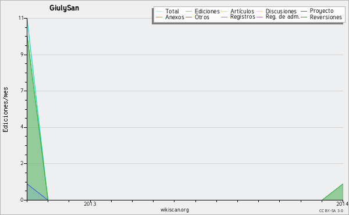Click the y-axis value '0'
349x215 pixels.
[22, 200]
